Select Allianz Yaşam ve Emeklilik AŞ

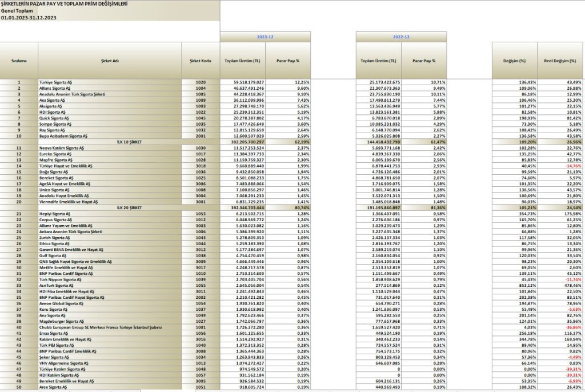(66, 226)
